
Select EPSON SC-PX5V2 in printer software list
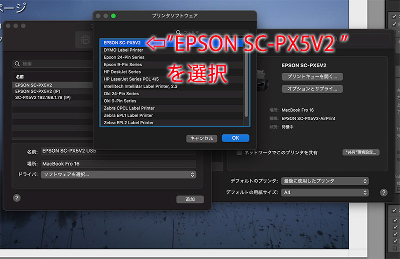(x=171, y=43)
